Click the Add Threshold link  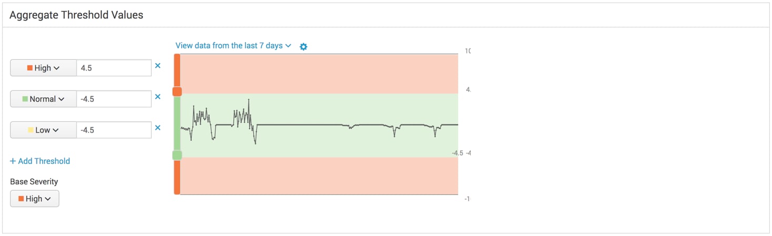tap(40, 161)
